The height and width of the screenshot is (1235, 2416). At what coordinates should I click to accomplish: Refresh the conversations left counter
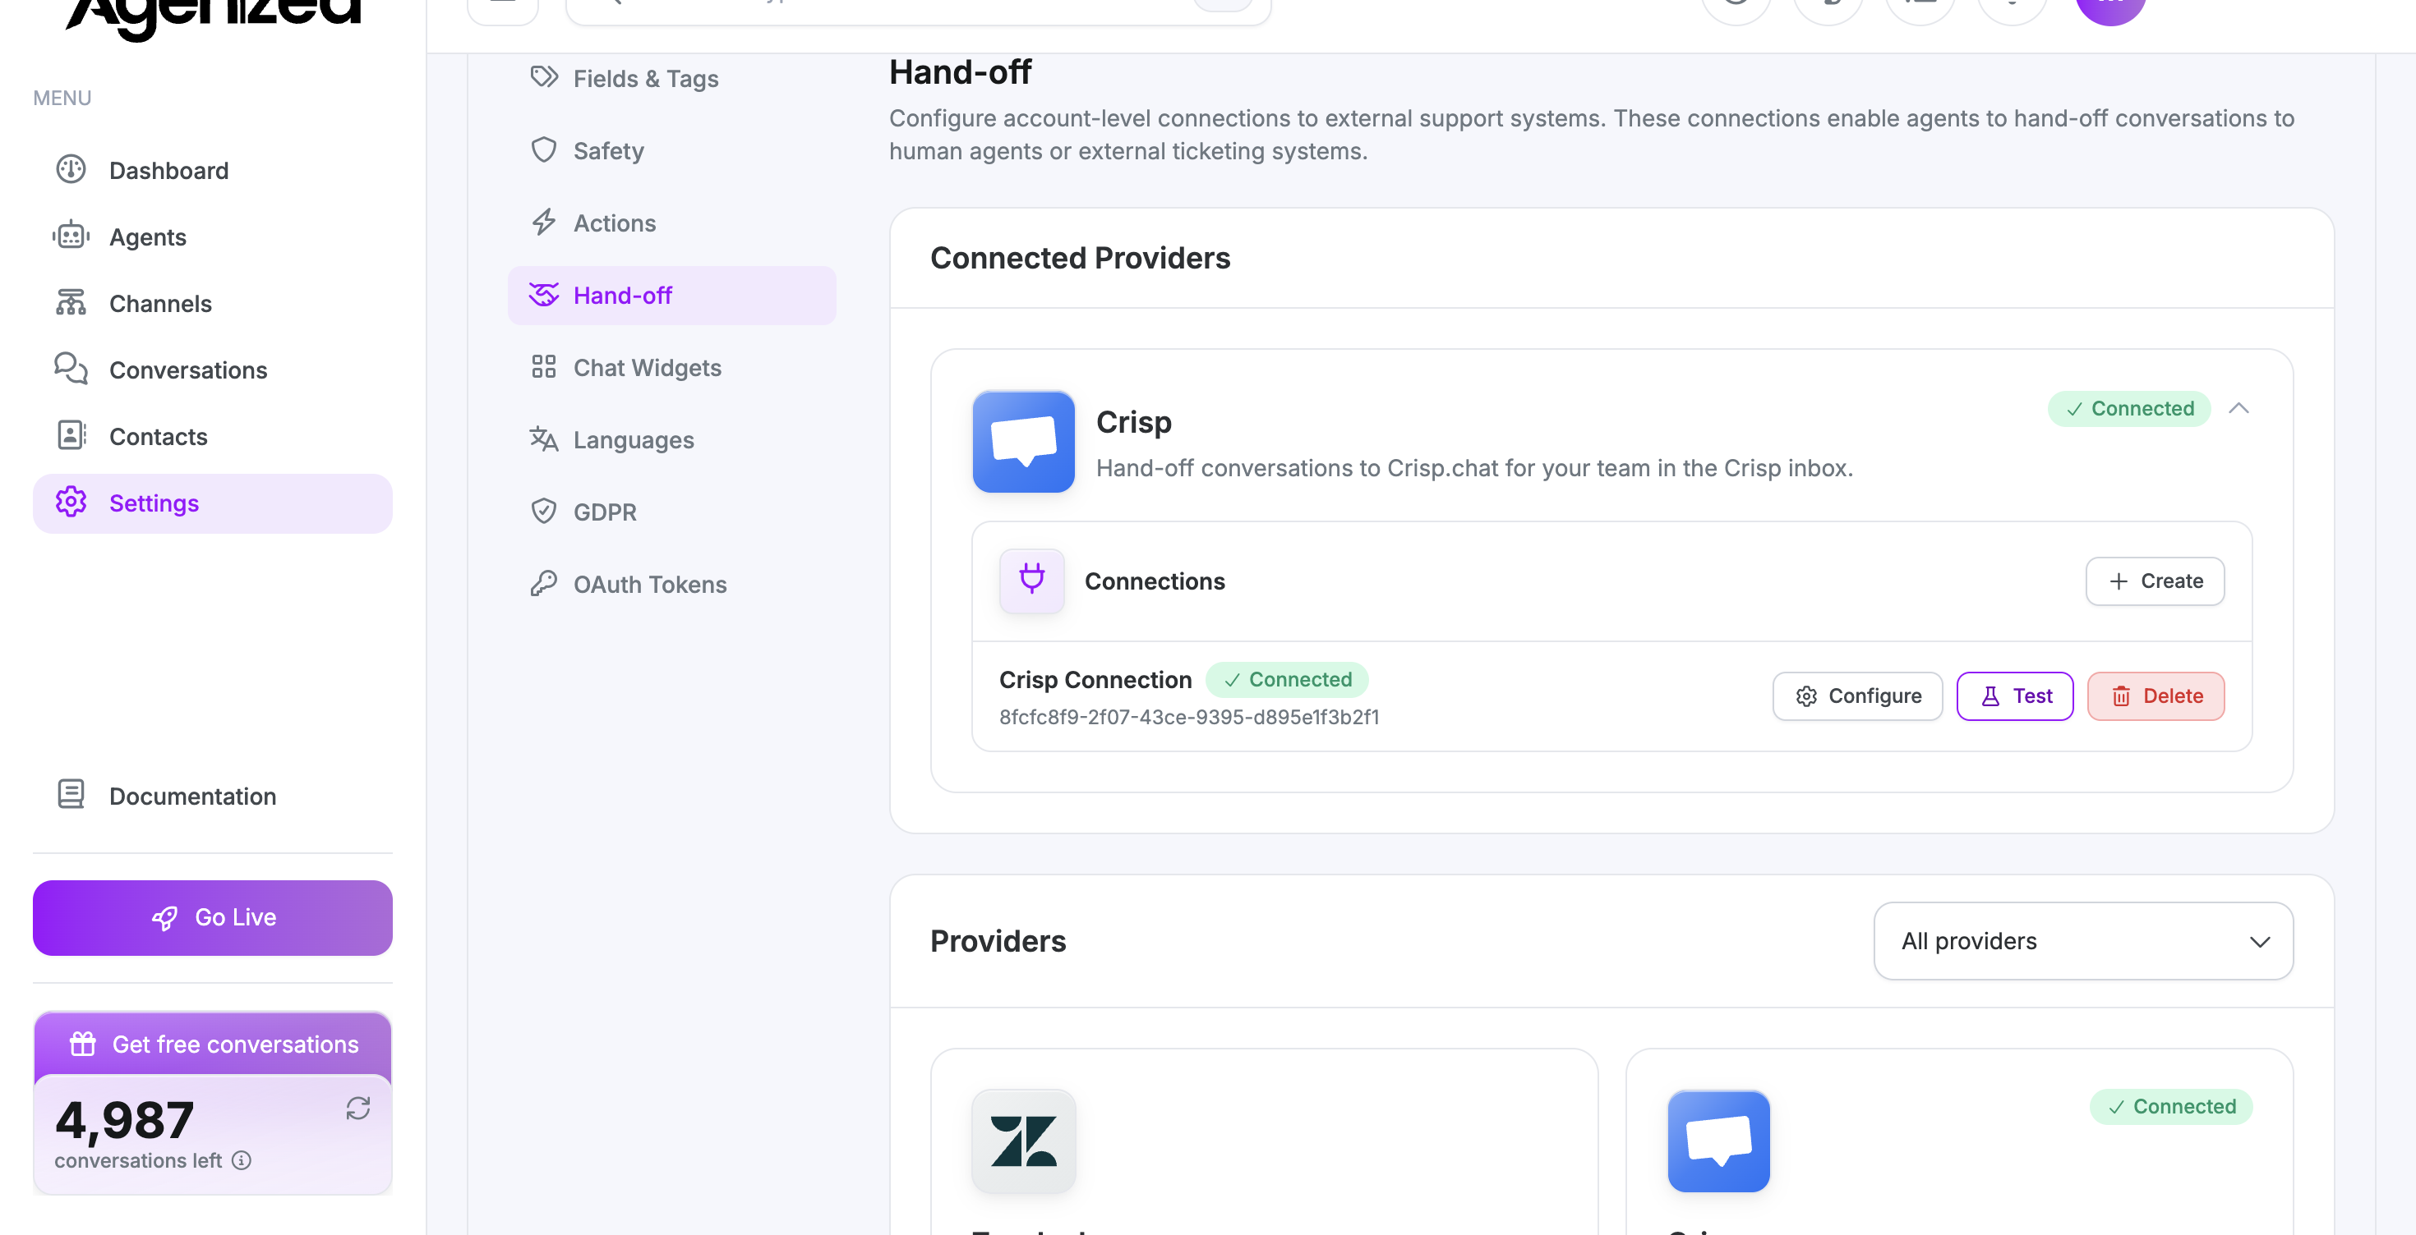[359, 1109]
